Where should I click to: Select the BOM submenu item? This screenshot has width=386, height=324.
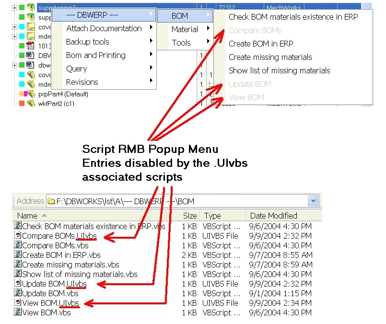(x=185, y=16)
